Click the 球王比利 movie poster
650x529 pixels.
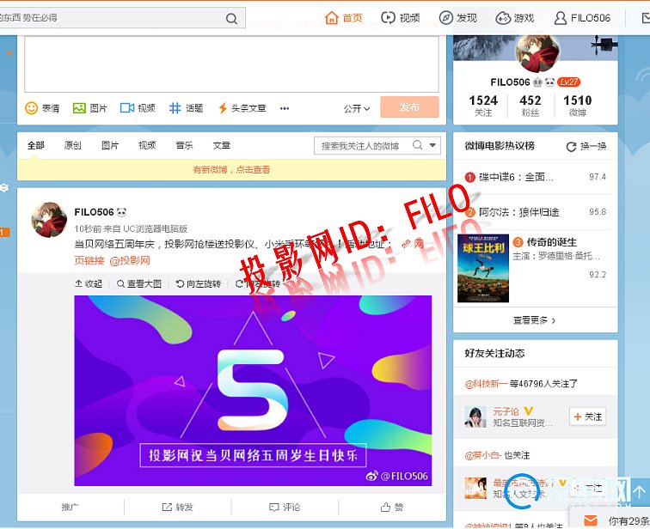(x=483, y=268)
